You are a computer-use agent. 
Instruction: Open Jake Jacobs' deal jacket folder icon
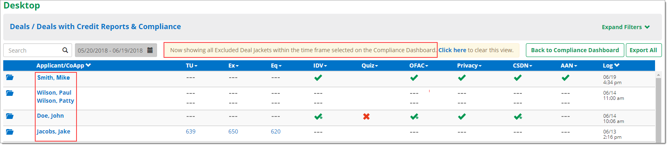click(x=10, y=131)
